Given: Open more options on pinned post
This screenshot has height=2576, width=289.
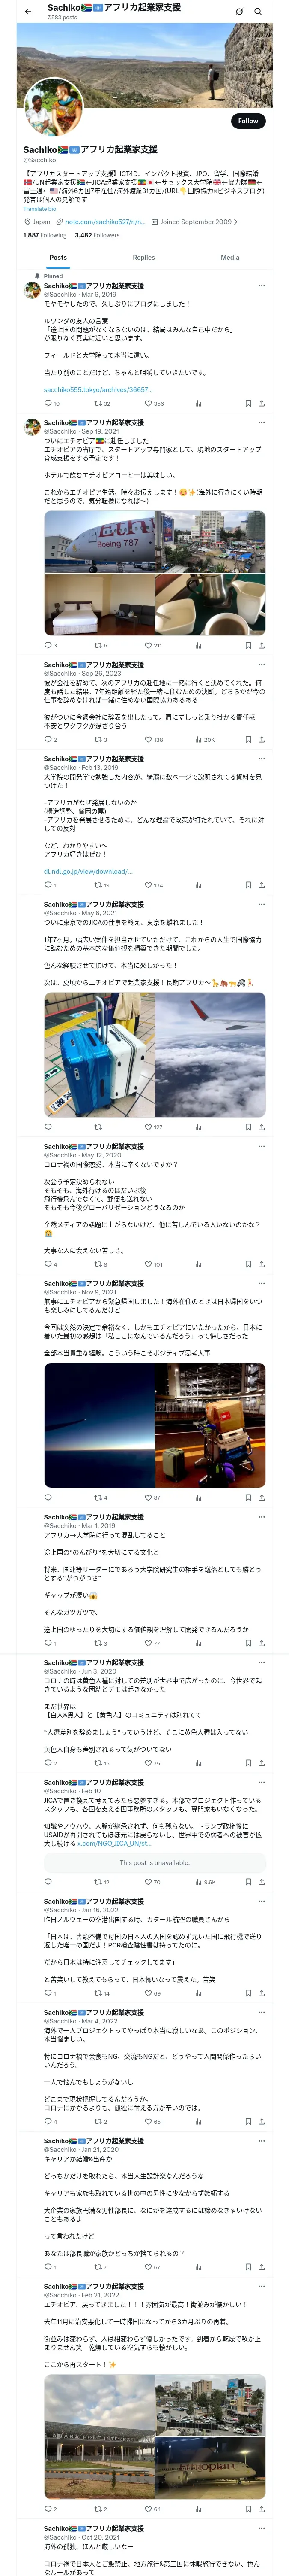Looking at the screenshot, I should point(261,286).
